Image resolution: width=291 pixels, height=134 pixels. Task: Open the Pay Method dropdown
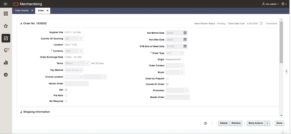tap(74, 70)
